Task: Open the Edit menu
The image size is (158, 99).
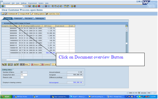Action: point(13,3)
